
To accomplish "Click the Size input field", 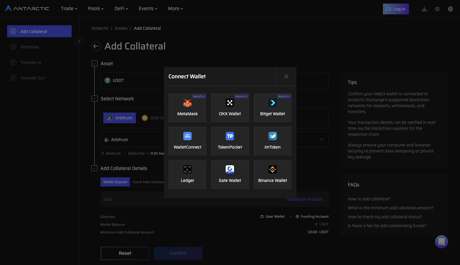I will coord(215,199).
